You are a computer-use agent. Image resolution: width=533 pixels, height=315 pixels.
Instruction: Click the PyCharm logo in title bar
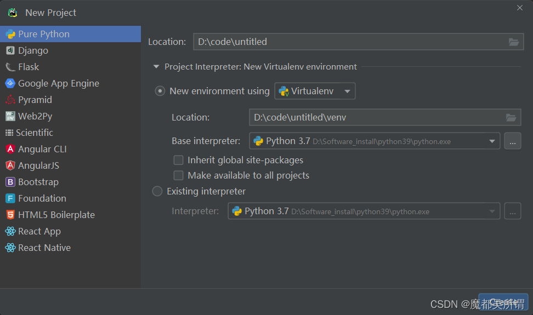tap(13, 13)
